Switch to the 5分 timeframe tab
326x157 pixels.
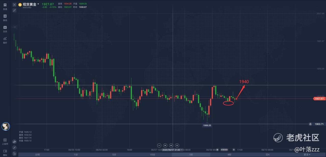[x=114, y=155]
